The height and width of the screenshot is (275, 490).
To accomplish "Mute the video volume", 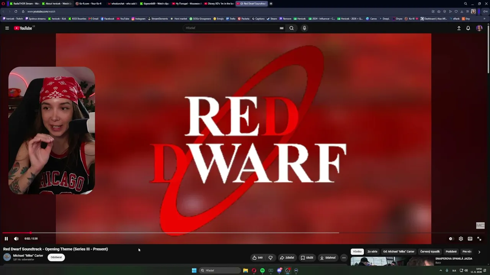I will coord(16,239).
